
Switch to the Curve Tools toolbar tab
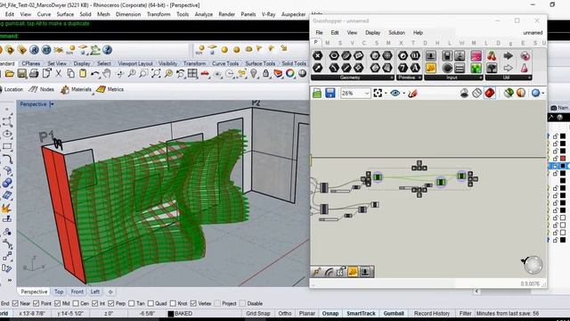point(225,63)
